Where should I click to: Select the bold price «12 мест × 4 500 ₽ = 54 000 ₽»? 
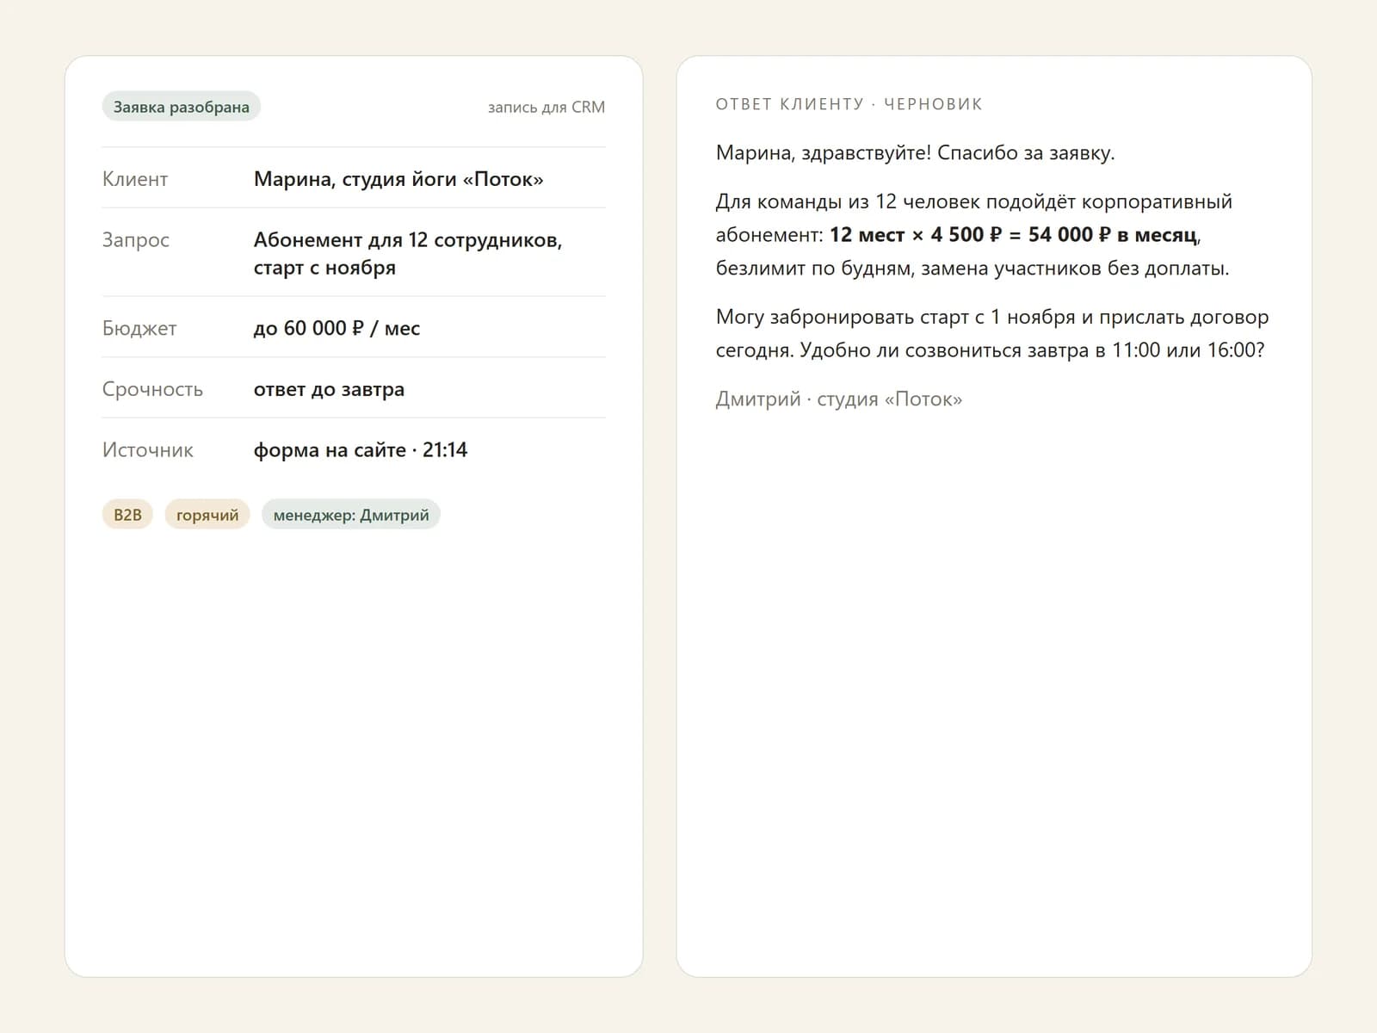click(970, 235)
